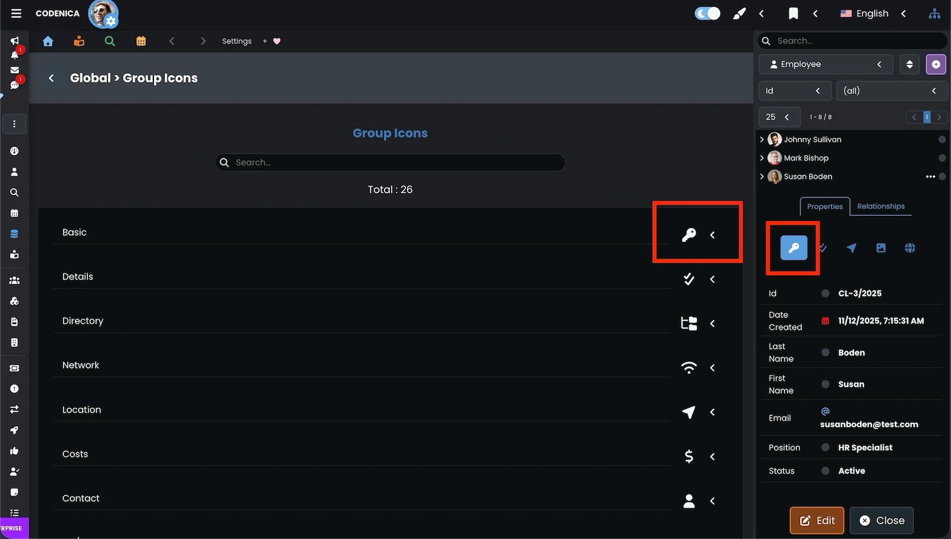This screenshot has width=951, height=539.
Task: Click the image icon in Susan Boden's properties
Action: pyautogui.click(x=880, y=248)
